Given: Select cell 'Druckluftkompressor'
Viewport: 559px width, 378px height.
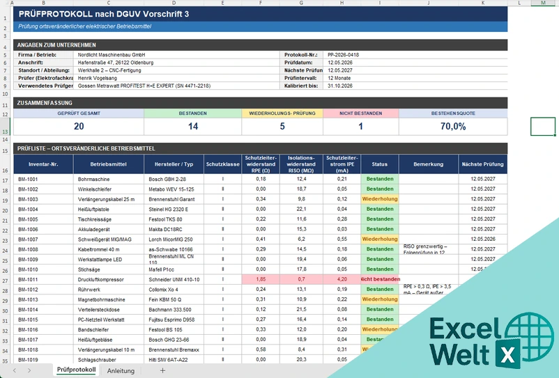Looking at the screenshot, I should tap(109, 279).
